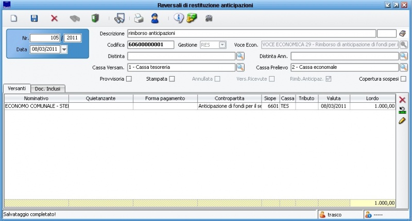Image resolution: width=412 pixels, height=221 pixels.
Task: Switch to the Doc. Inclusi tab
Action: [47, 89]
